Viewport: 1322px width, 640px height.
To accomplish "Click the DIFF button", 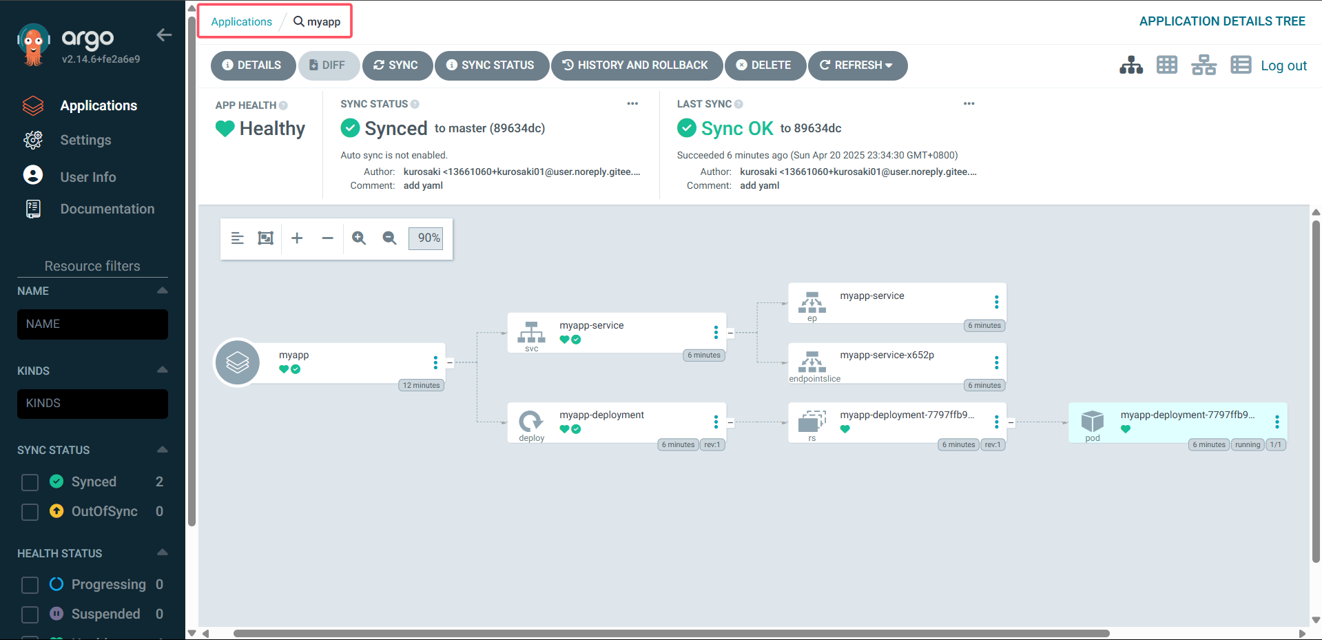I will (x=329, y=65).
